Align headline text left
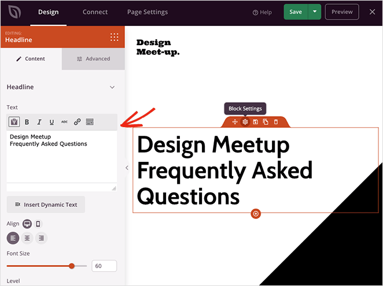Image resolution: width=383 pixels, height=286 pixels. tap(13, 238)
